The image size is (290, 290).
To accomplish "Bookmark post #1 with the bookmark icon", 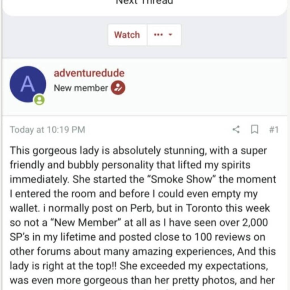I will coord(255,130).
